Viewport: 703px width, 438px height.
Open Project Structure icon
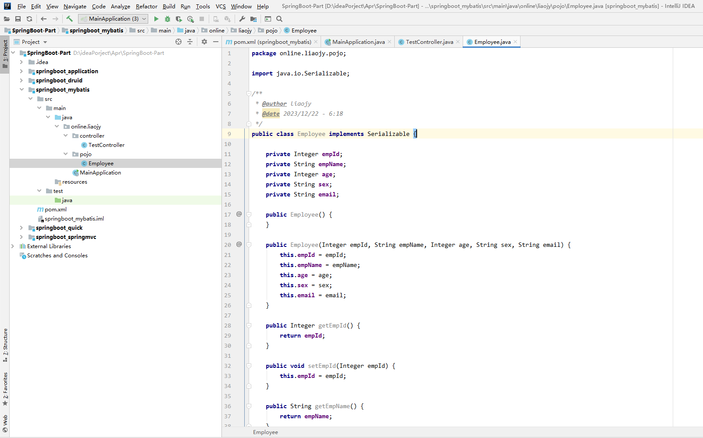253,19
